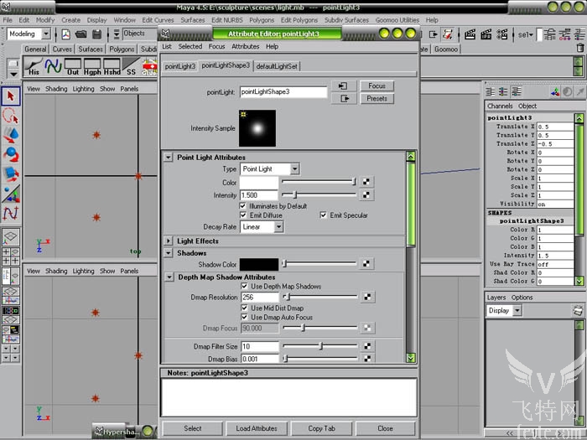Screen dimensions: 587x440
Task: Toggle Use Mid Dist Dmap checkbox
Action: pos(245,308)
